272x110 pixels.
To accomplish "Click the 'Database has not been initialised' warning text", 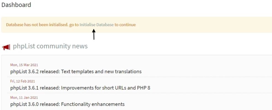I will click(37, 25).
